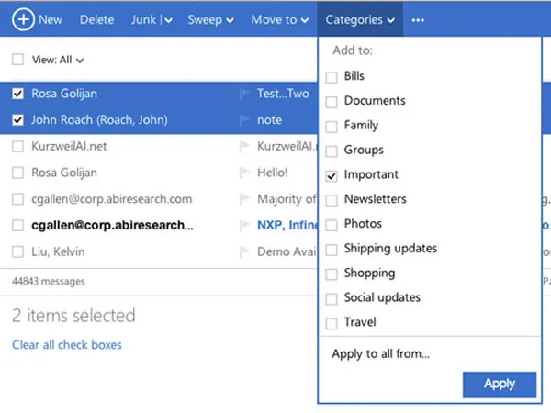Select the Newsletters category label
The width and height of the screenshot is (551, 413).
pos(376,199)
